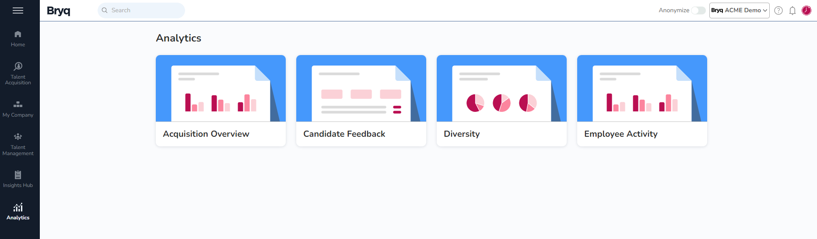This screenshot has width=817, height=239.
Task: Click the Diversity title text
Action: (462, 134)
